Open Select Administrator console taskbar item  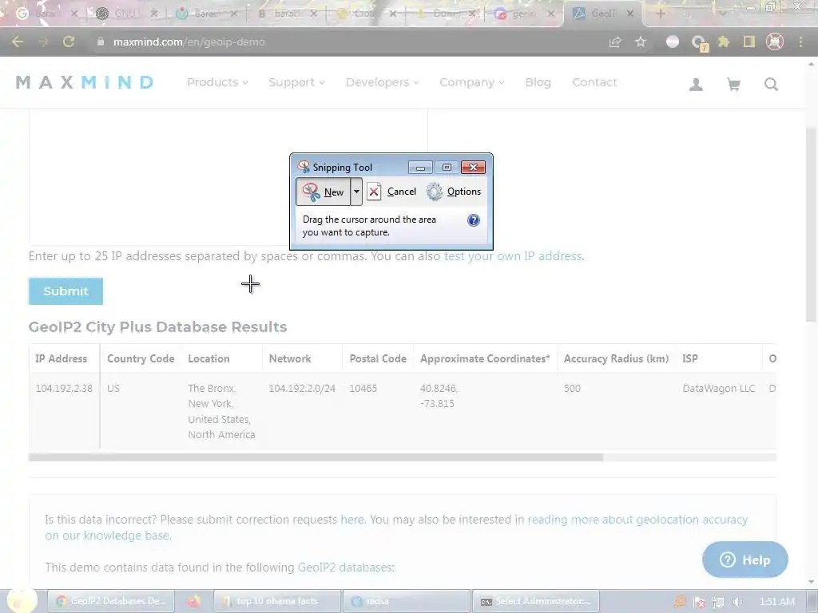(536, 601)
